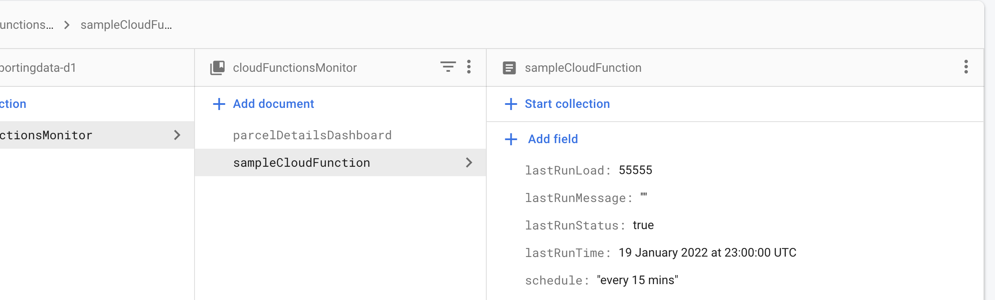Select sampleCloudFu... breadcrumb item
Viewport: 995px width, 300px height.
(x=126, y=25)
